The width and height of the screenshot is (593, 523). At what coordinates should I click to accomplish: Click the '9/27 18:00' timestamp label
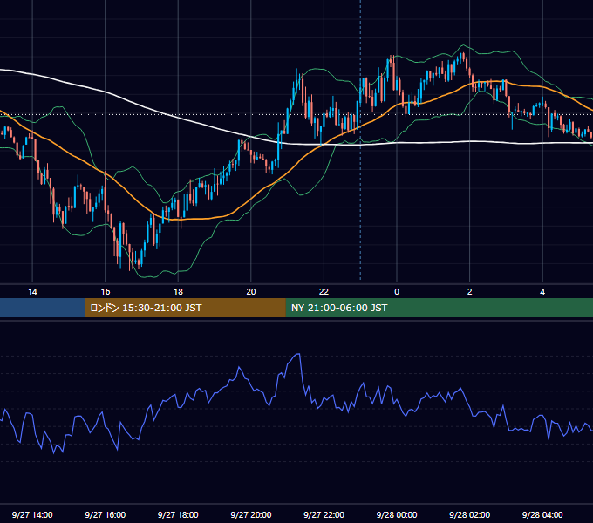[178, 514]
